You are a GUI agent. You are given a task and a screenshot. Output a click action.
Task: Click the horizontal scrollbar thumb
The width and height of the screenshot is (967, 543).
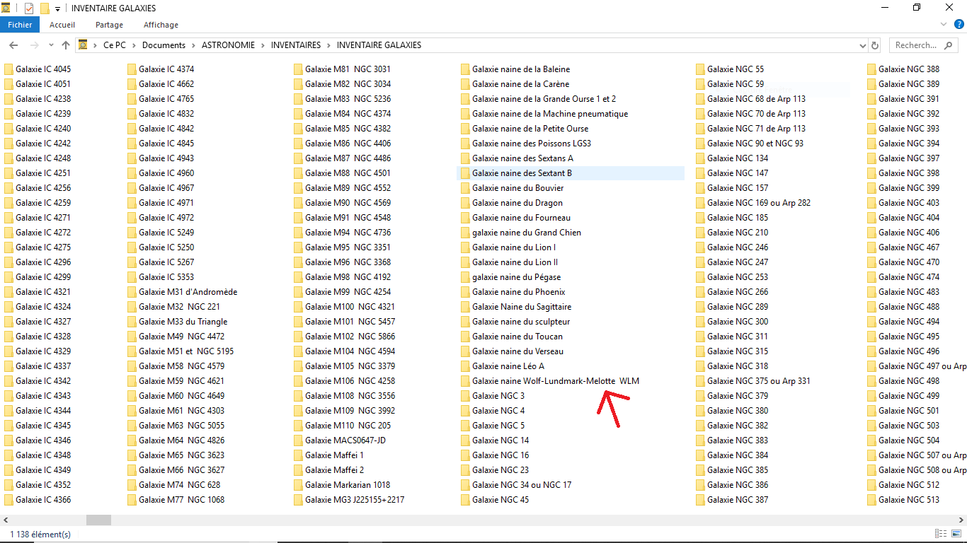(98, 520)
